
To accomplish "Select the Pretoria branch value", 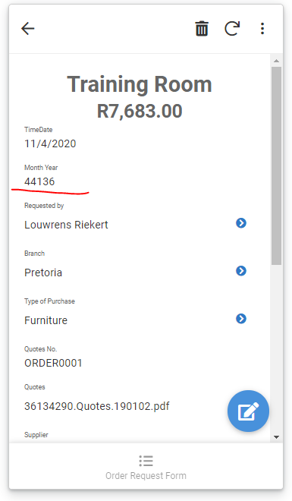I will pyautogui.click(x=43, y=273).
